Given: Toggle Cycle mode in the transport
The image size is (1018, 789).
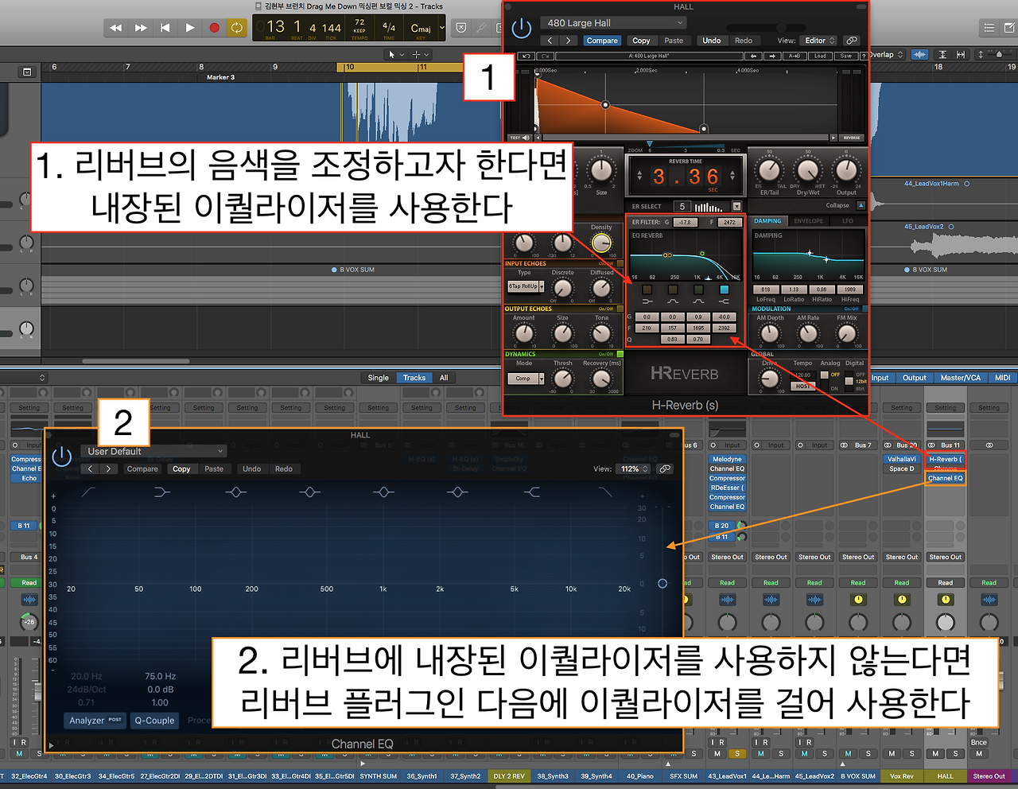Looking at the screenshot, I should coord(237,28).
